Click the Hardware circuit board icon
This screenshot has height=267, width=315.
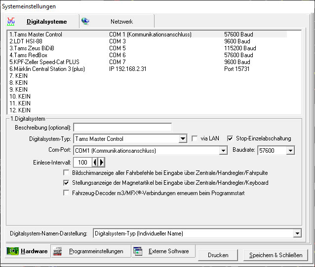(12, 252)
